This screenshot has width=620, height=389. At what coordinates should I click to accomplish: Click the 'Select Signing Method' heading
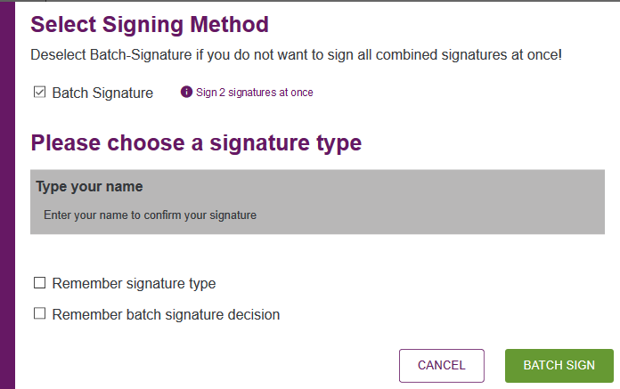pos(150,25)
